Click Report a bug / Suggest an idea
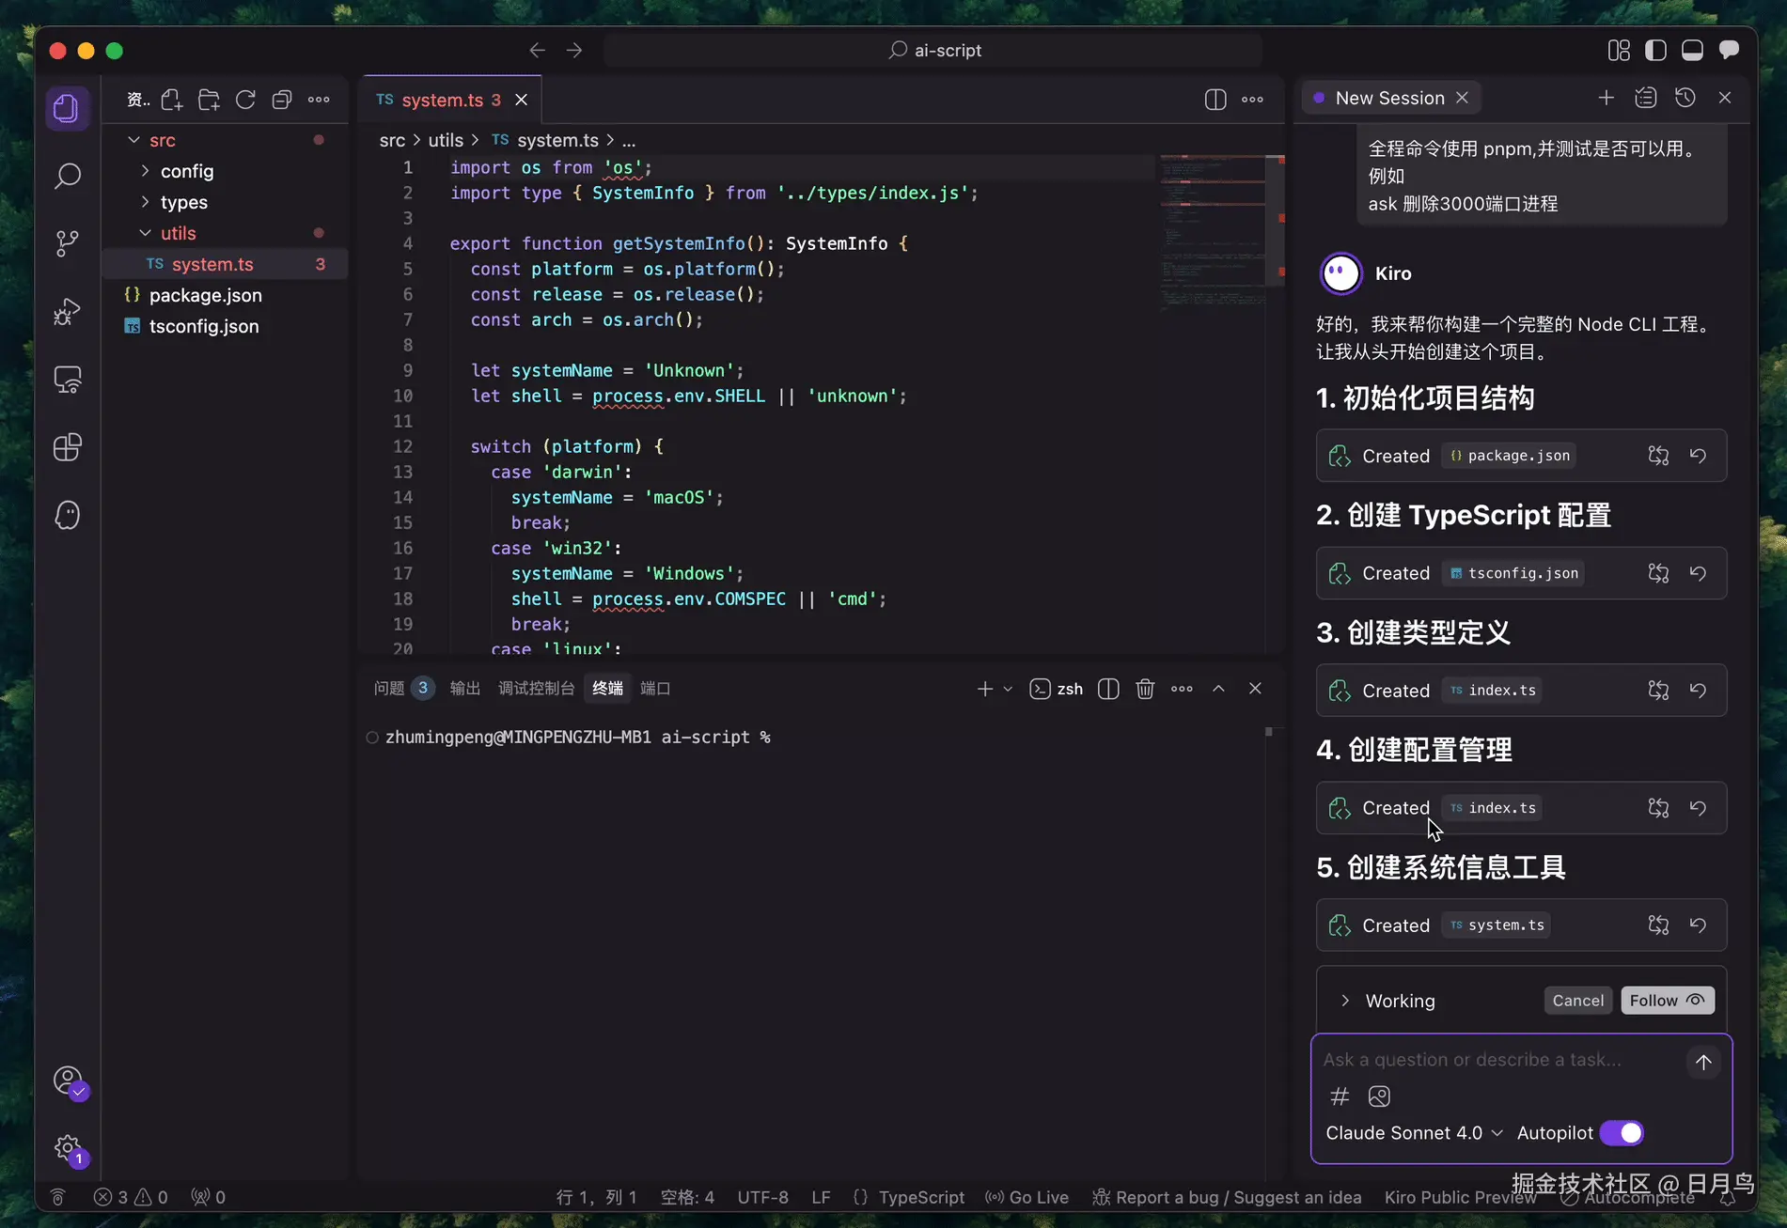The image size is (1787, 1228). (1227, 1198)
